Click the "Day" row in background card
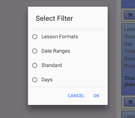The height and width of the screenshot is (118, 135). point(128,44)
